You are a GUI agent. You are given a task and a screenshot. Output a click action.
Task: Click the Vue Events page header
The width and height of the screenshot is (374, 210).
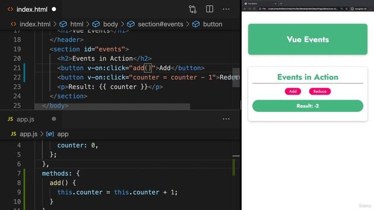[x=308, y=39]
